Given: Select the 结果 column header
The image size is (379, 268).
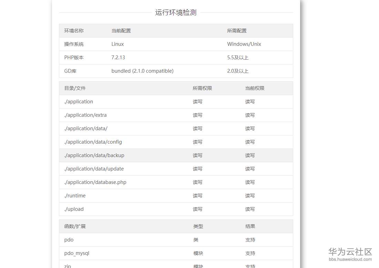Looking at the screenshot, I should [250, 226].
